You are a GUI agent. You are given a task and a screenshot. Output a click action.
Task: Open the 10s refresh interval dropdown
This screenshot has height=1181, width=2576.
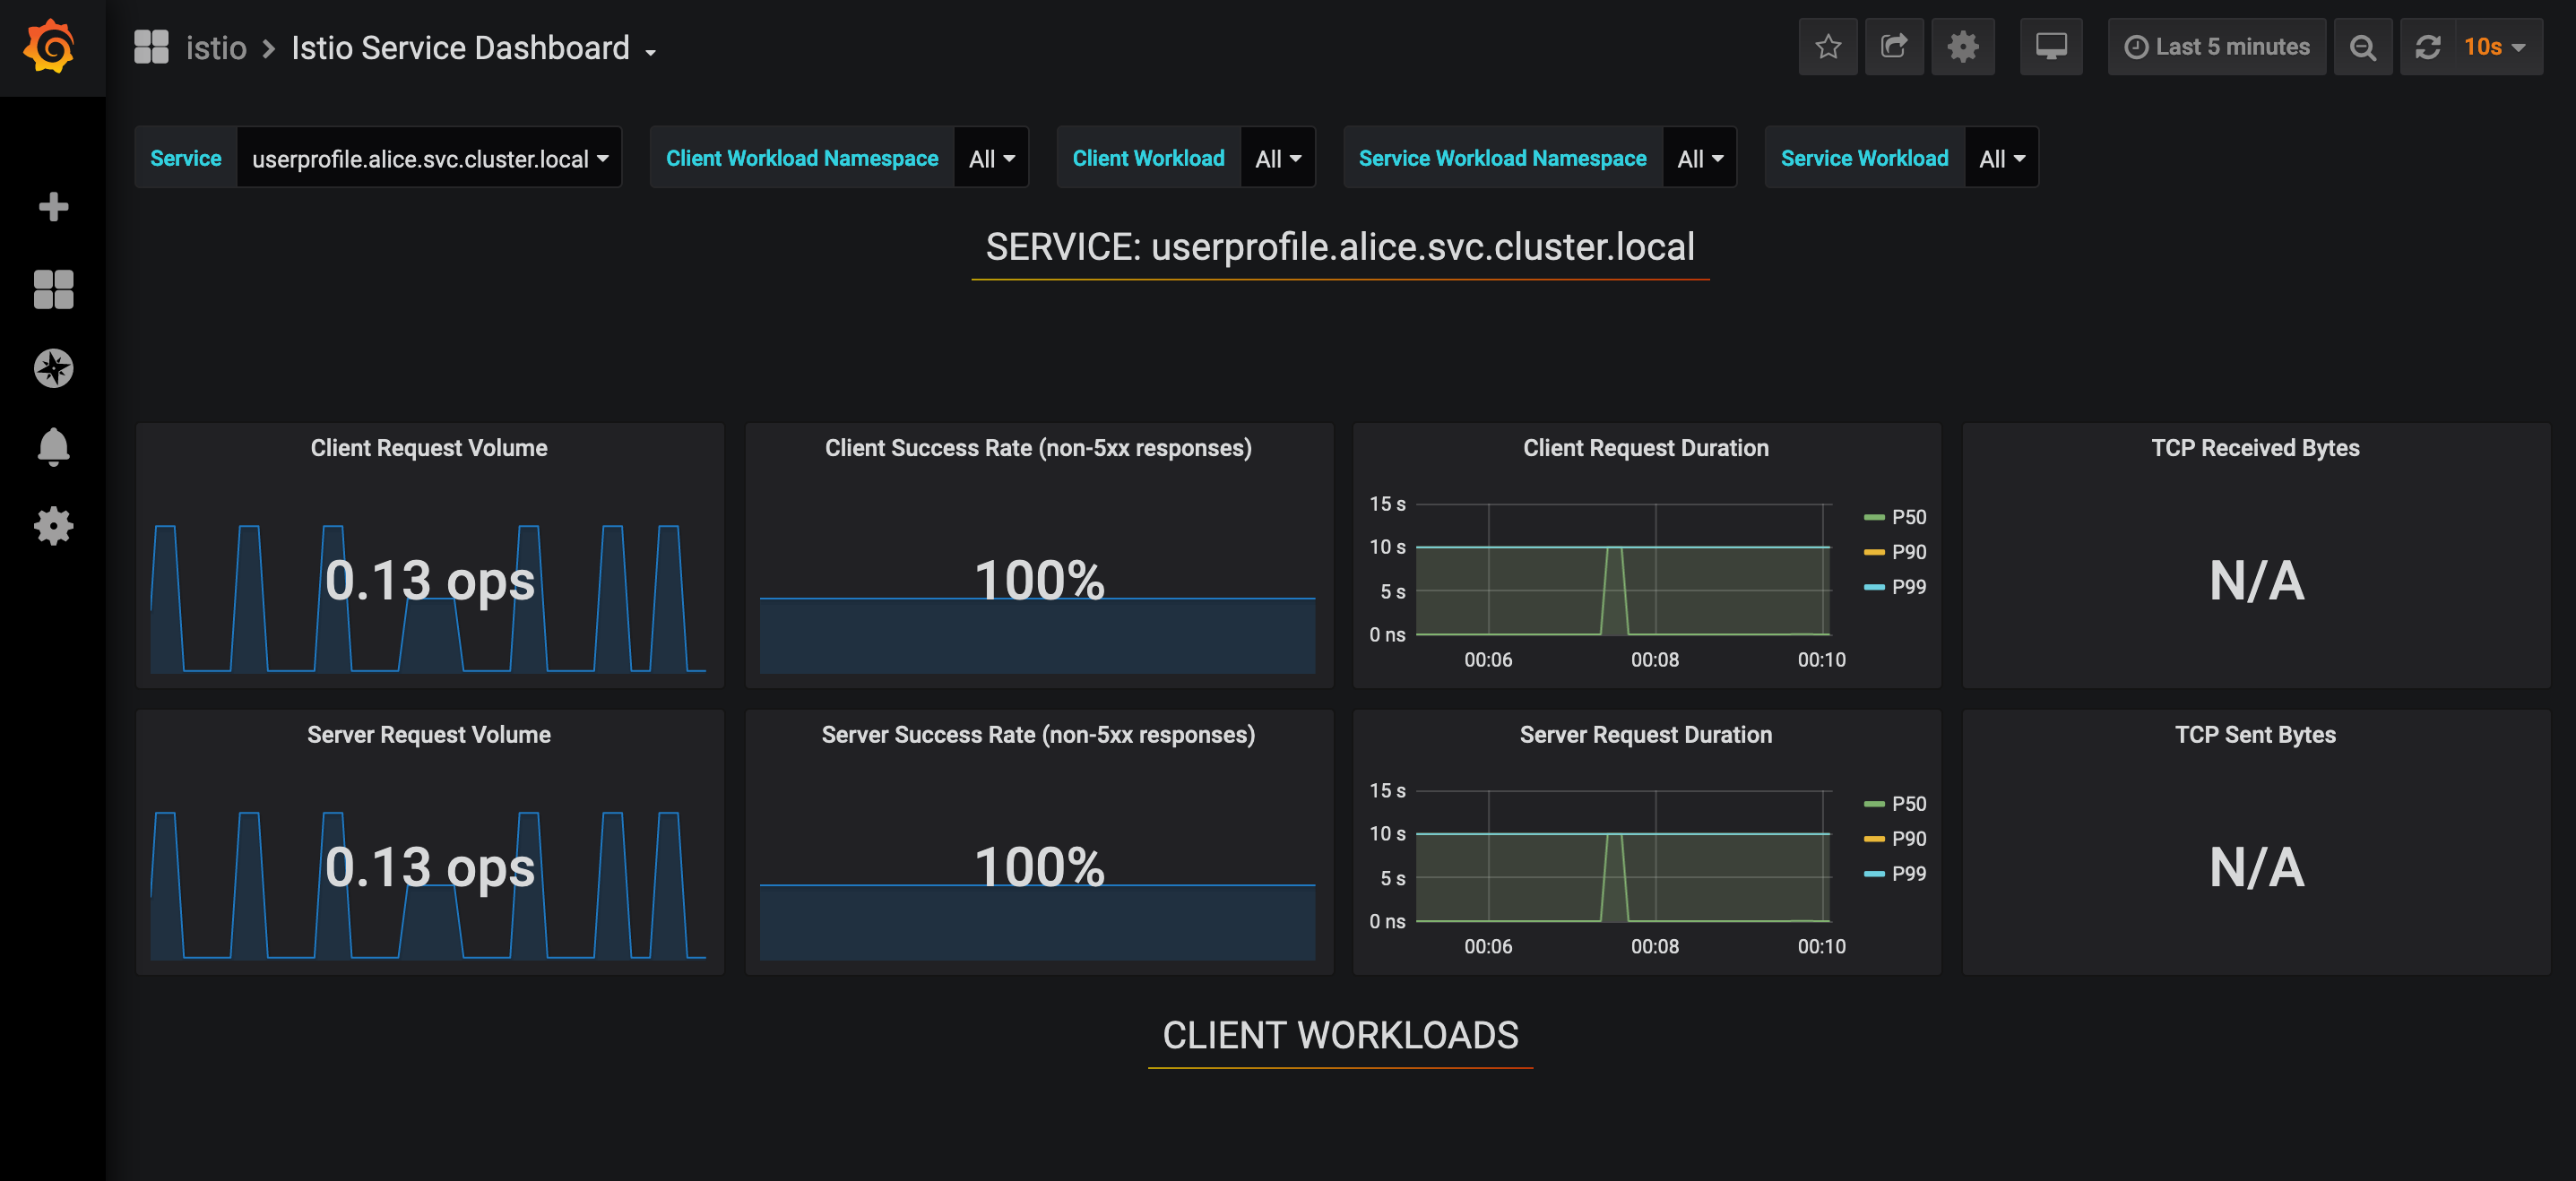[2496, 47]
